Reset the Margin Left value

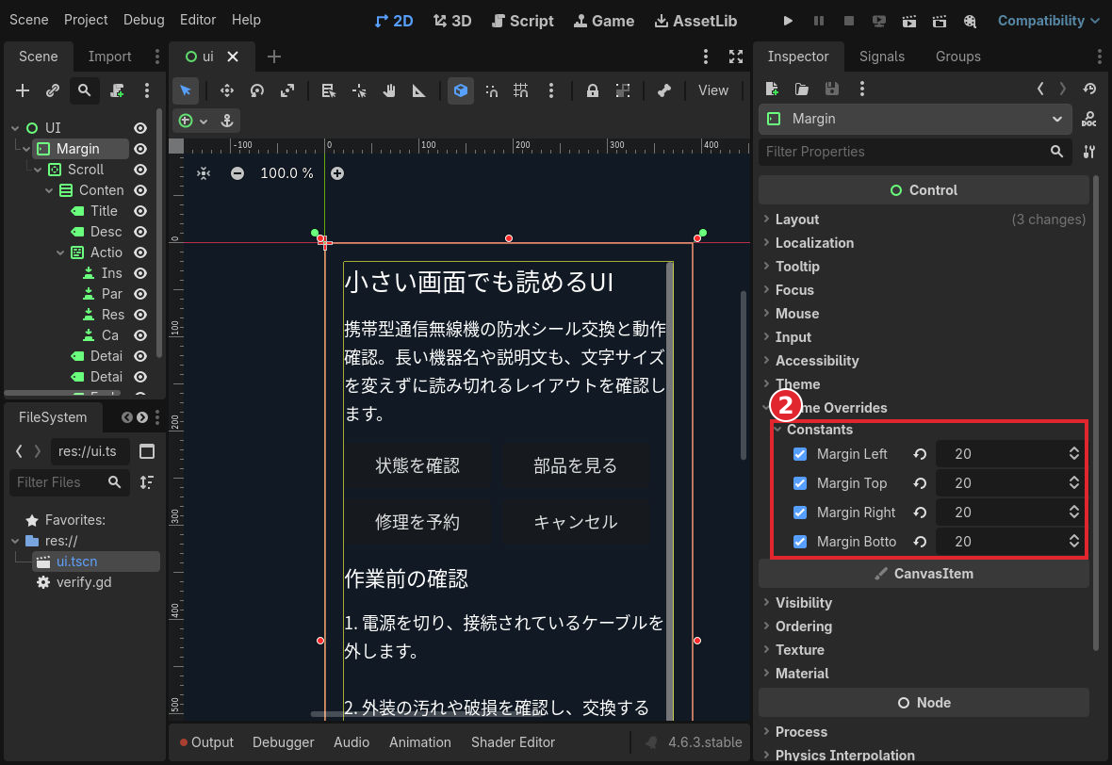(920, 454)
